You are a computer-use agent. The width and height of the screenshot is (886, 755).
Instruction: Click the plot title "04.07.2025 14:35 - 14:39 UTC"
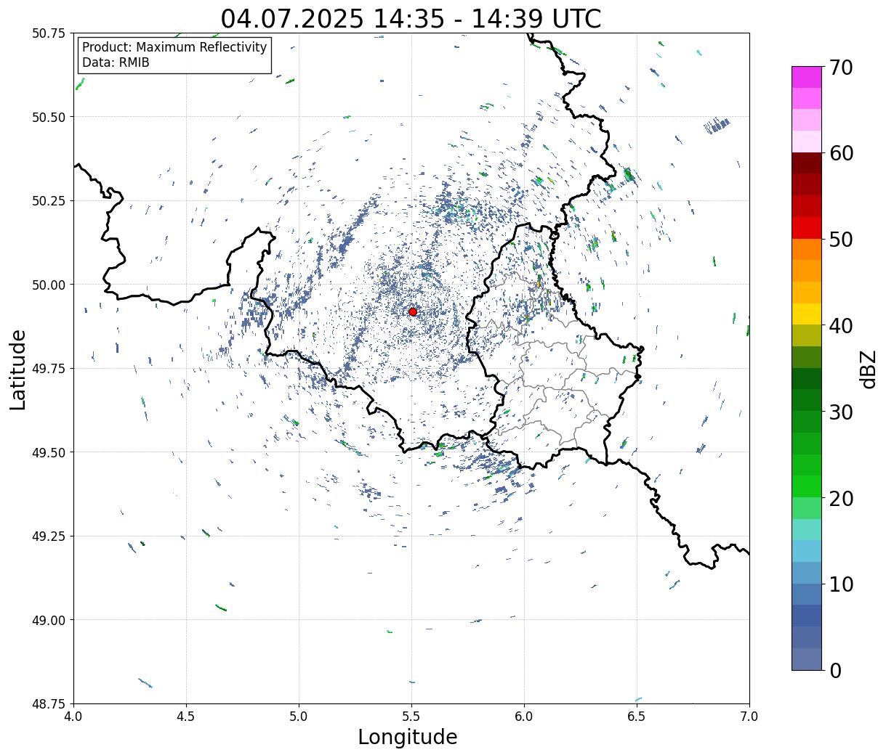(x=411, y=18)
